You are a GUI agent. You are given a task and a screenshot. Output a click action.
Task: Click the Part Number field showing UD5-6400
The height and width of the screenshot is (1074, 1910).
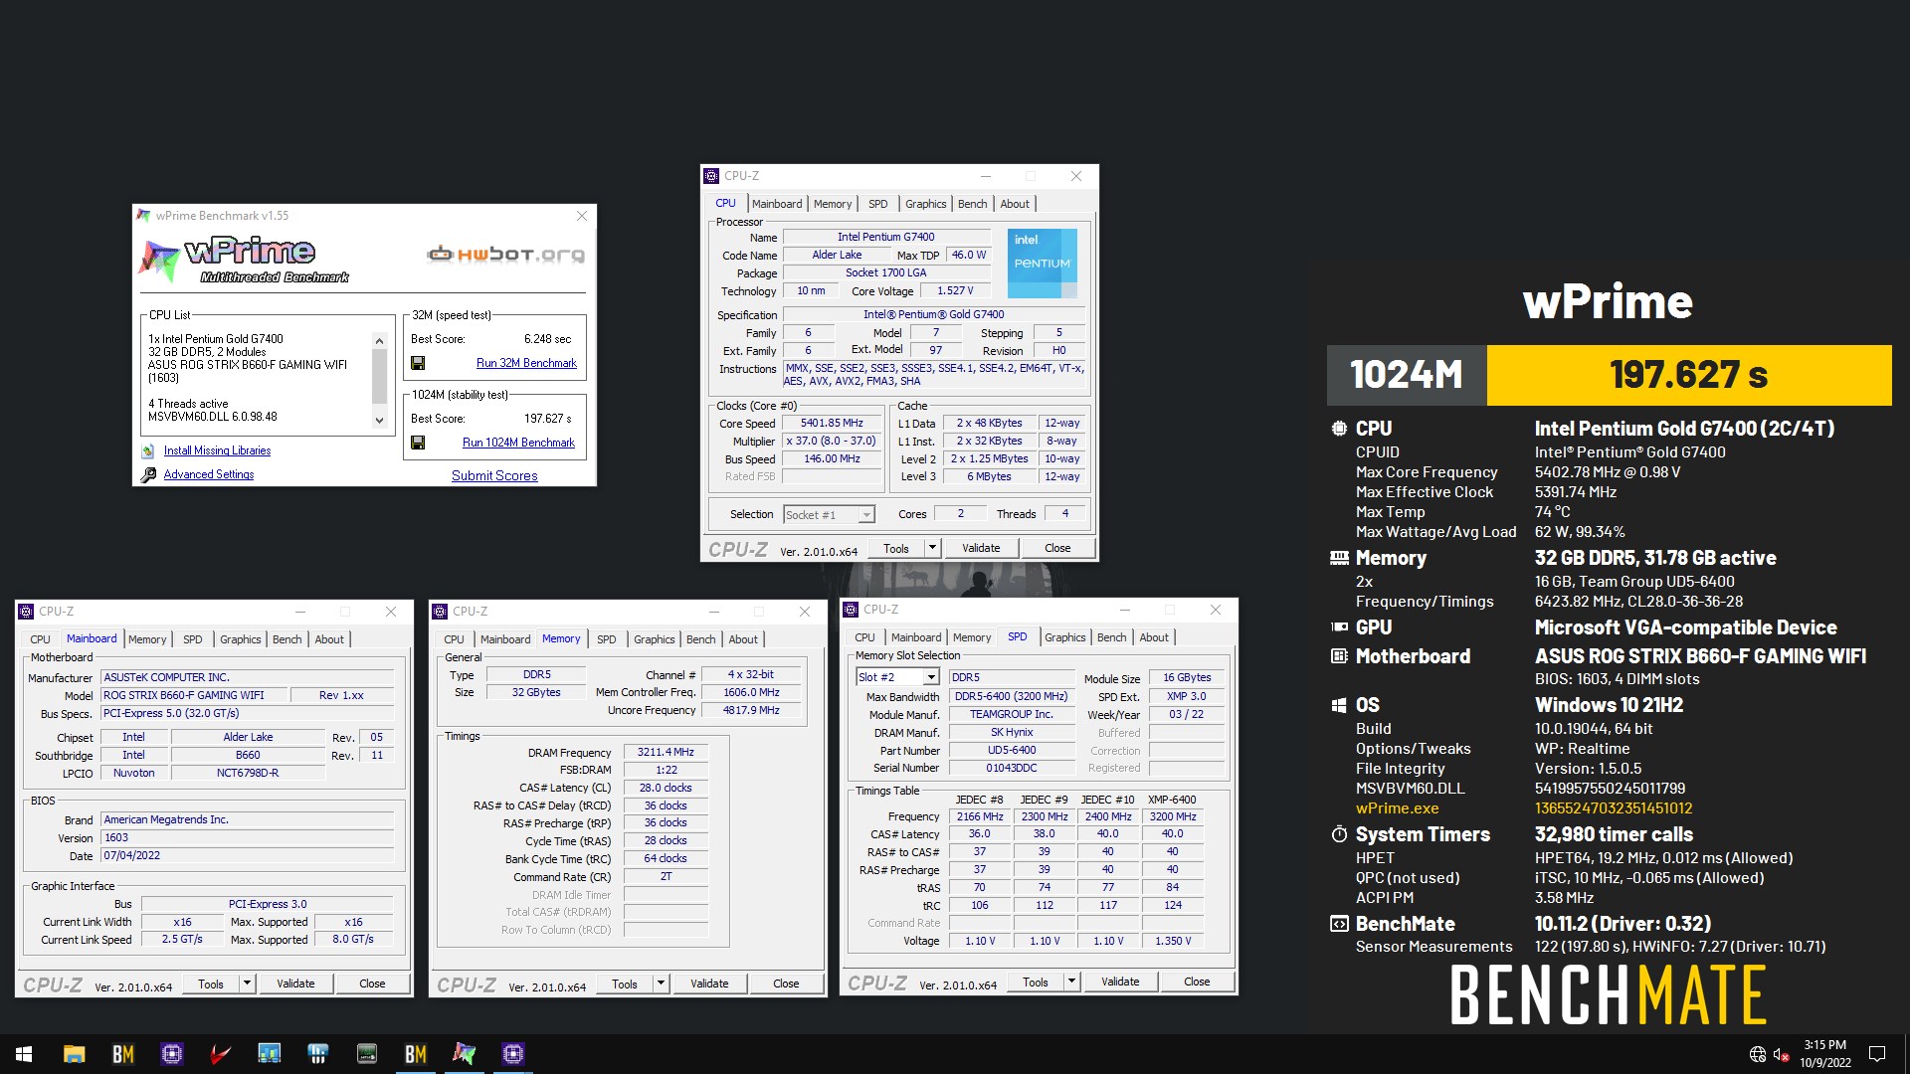[1012, 750]
